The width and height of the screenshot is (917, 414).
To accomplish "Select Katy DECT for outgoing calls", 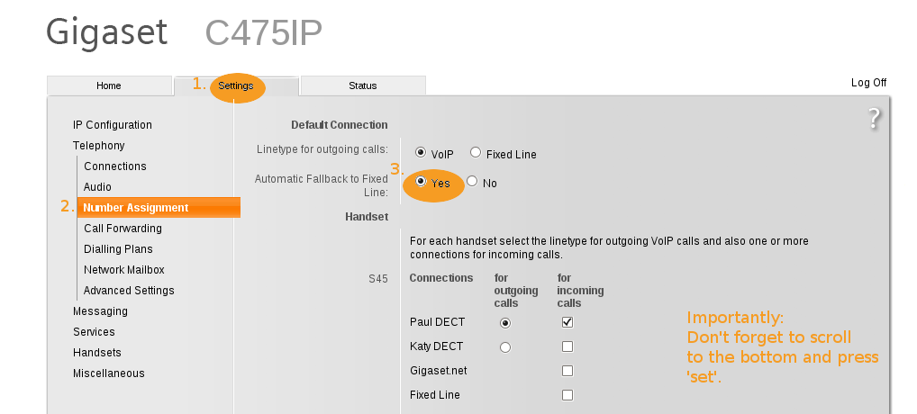I will click(x=505, y=347).
